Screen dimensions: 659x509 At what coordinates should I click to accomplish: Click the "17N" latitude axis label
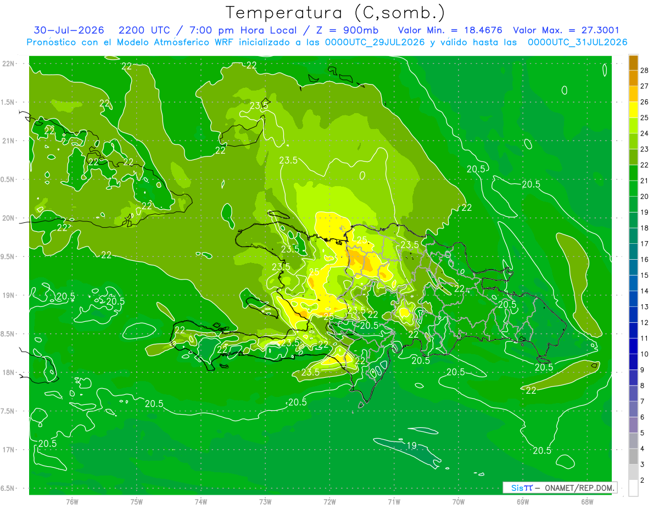point(9,450)
